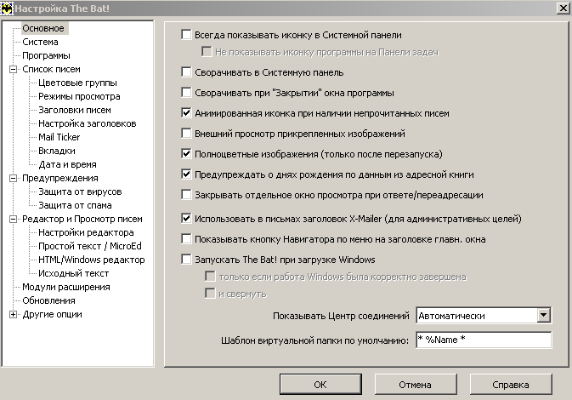The height and width of the screenshot is (400, 572).
Task: Uncheck animated icon for unread mail
Action: (186, 113)
